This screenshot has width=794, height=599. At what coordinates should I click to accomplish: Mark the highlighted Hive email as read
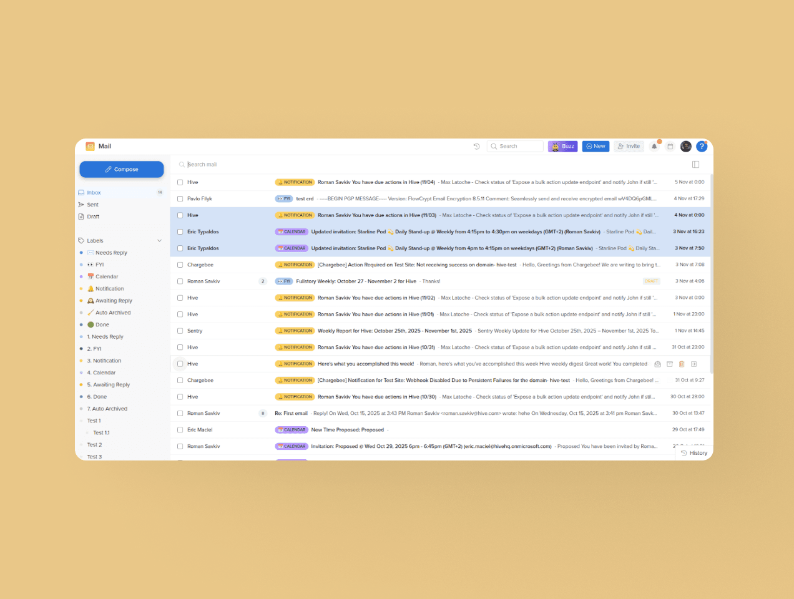pos(657,364)
